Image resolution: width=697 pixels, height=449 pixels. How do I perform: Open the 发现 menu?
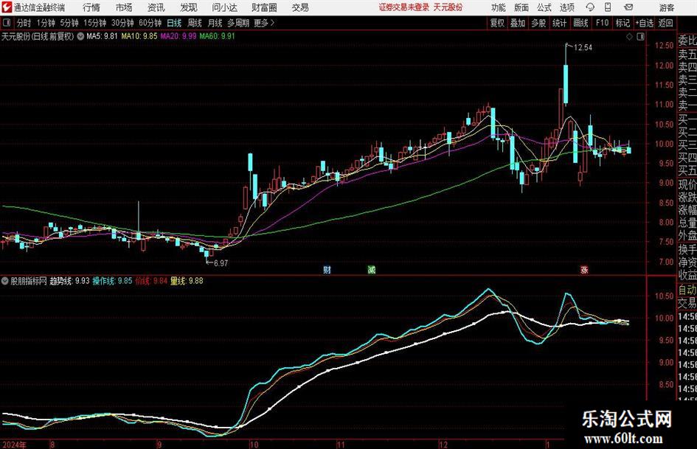point(189,7)
